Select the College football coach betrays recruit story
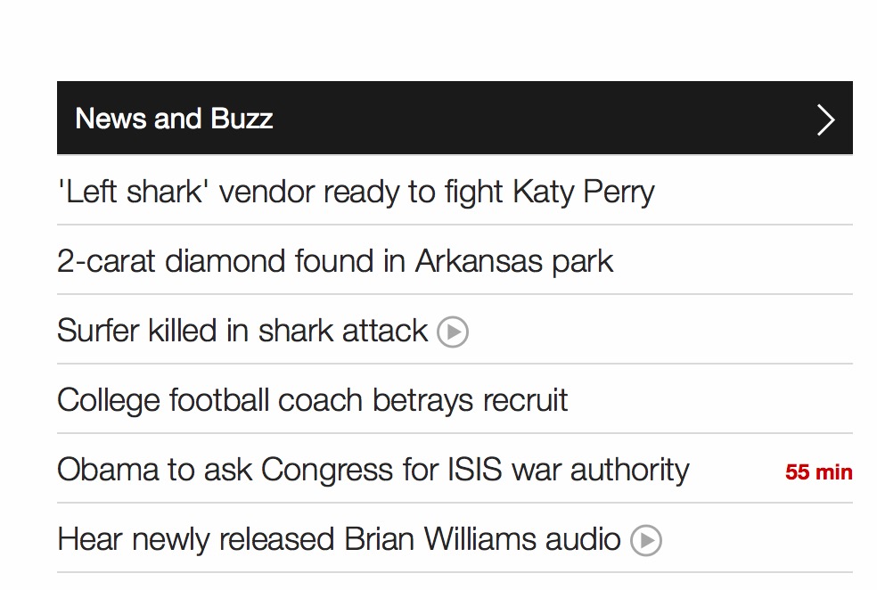The width and height of the screenshot is (877, 590). [312, 400]
